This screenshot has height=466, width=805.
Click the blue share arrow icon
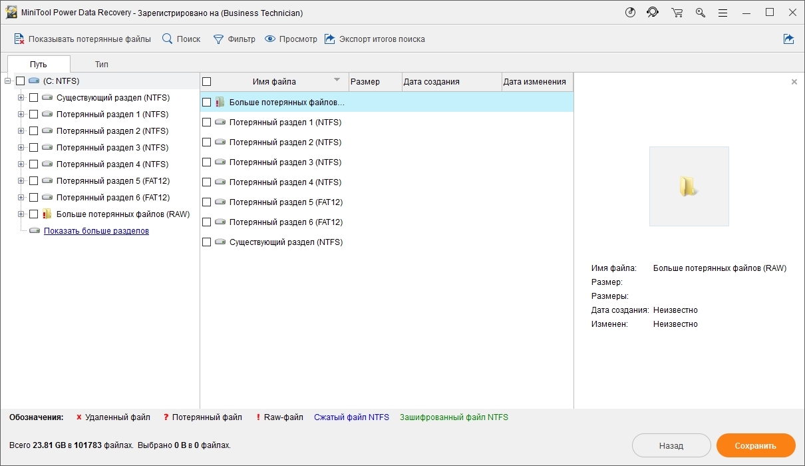point(788,39)
